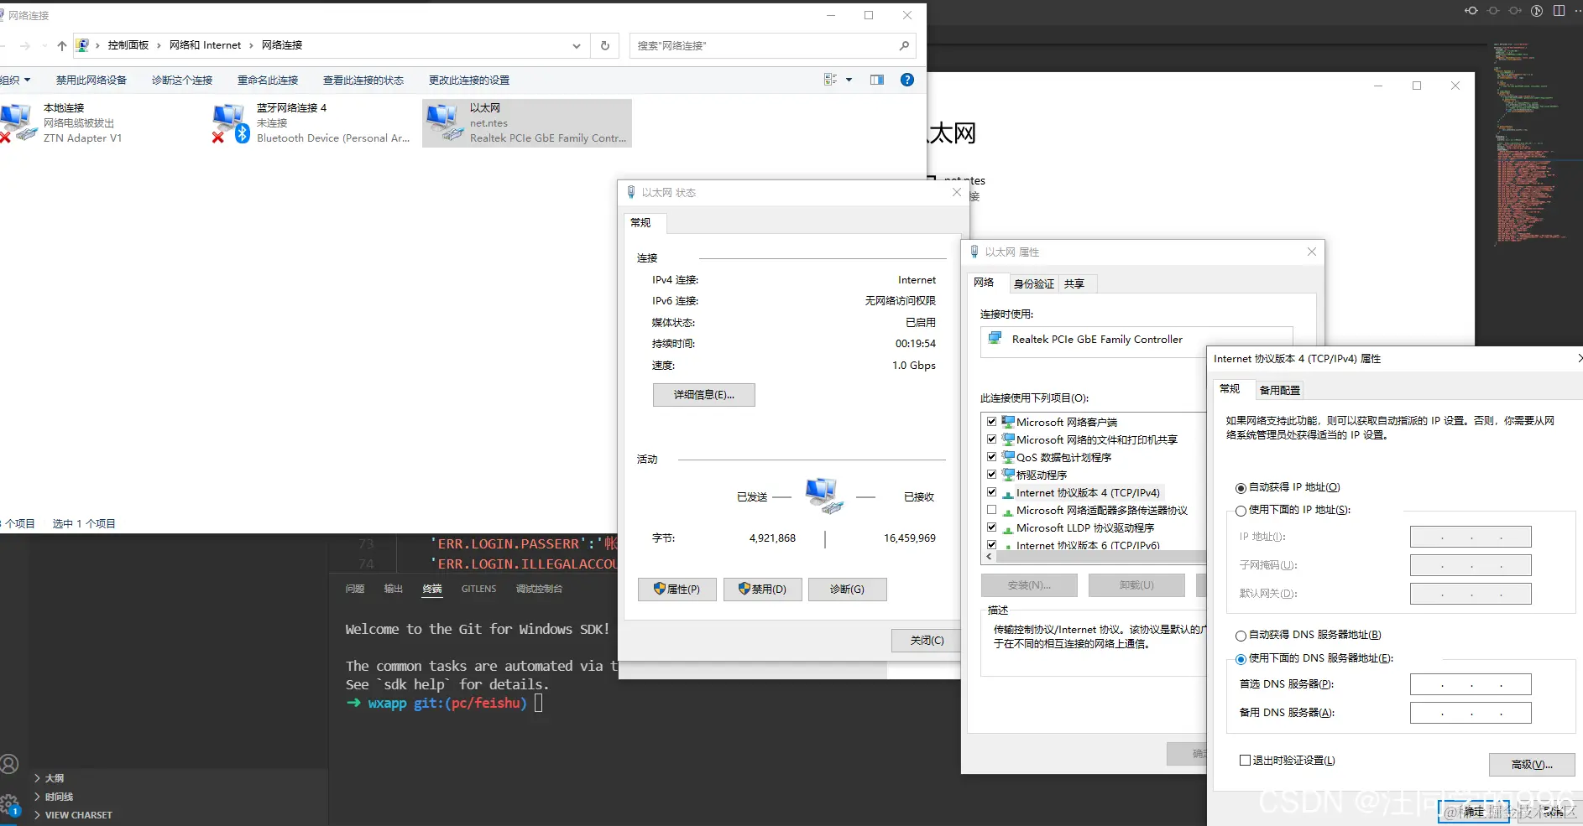Click the chevron after 网络和 Internet breadcrumb
The width and height of the screenshot is (1583, 826).
click(x=251, y=46)
